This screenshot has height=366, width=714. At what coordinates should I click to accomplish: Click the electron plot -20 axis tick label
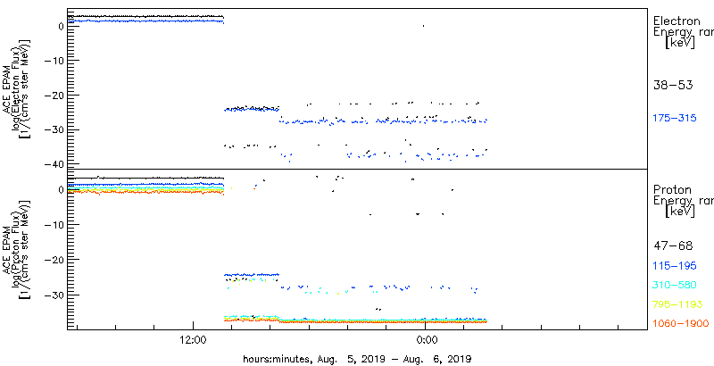point(55,96)
